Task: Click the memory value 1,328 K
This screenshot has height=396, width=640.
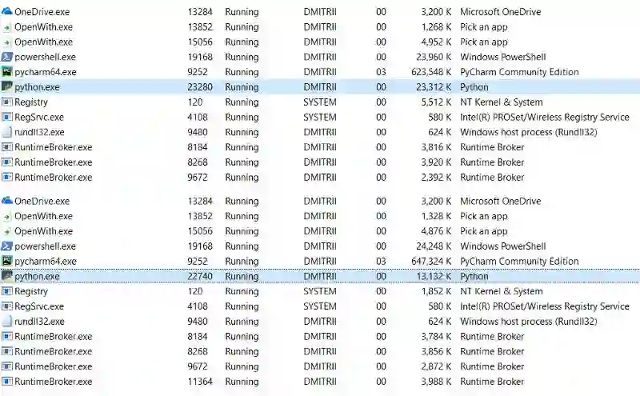Action: (x=436, y=216)
